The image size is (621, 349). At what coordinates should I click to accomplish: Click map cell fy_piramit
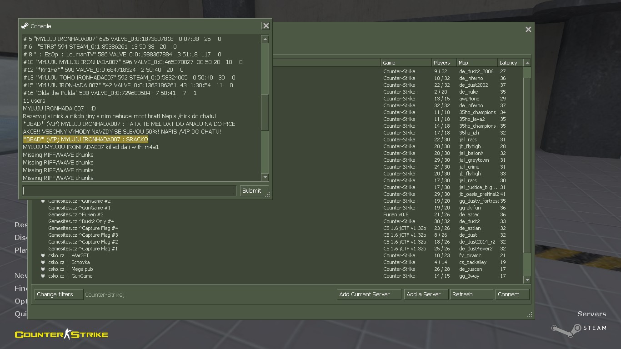[x=470, y=255]
